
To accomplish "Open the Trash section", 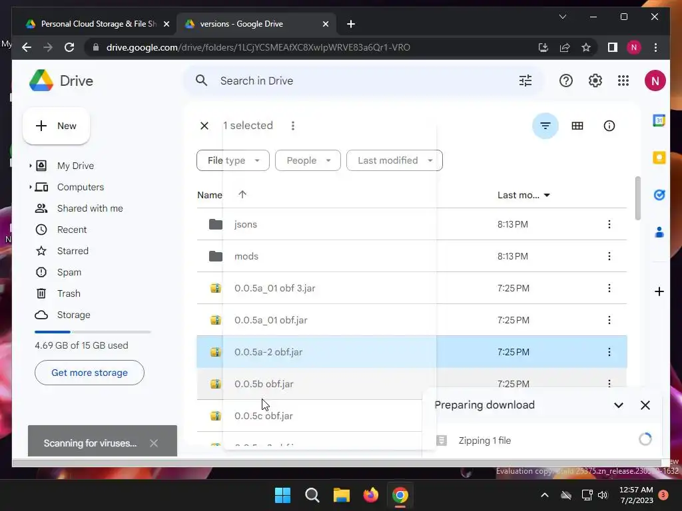I will [69, 293].
